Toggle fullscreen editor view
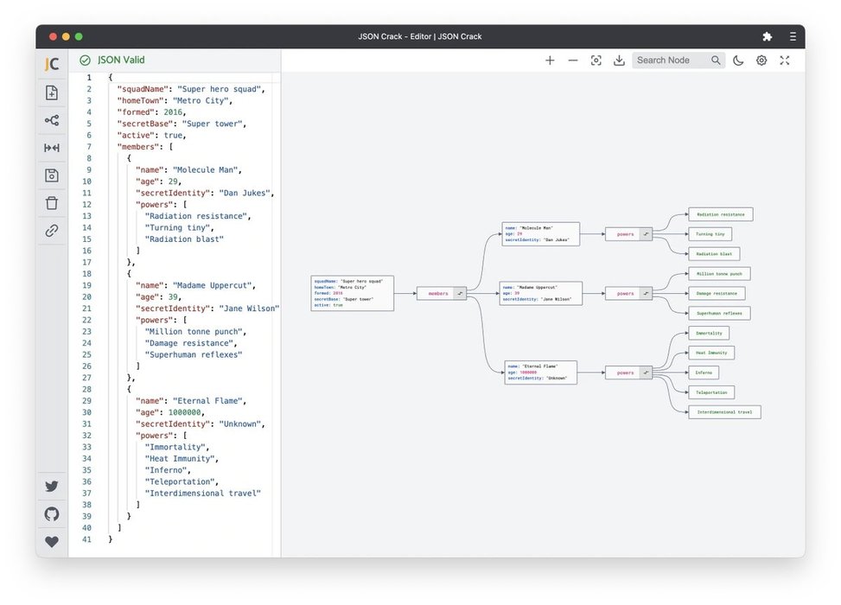This screenshot has width=841, height=605. 785,60
